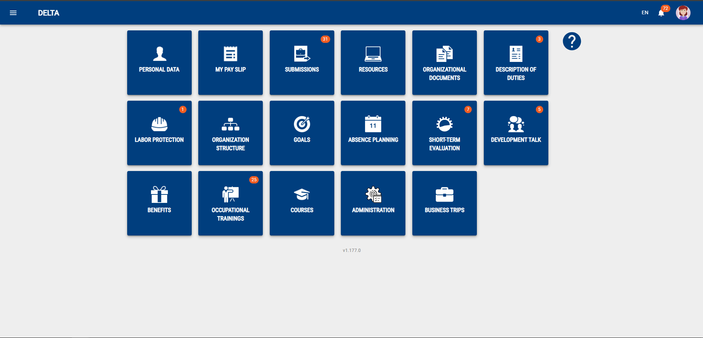Switch language via EN selector

tap(645, 13)
